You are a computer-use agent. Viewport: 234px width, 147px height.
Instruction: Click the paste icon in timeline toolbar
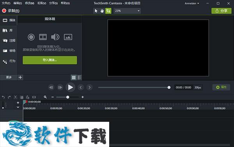click(x=28, y=97)
